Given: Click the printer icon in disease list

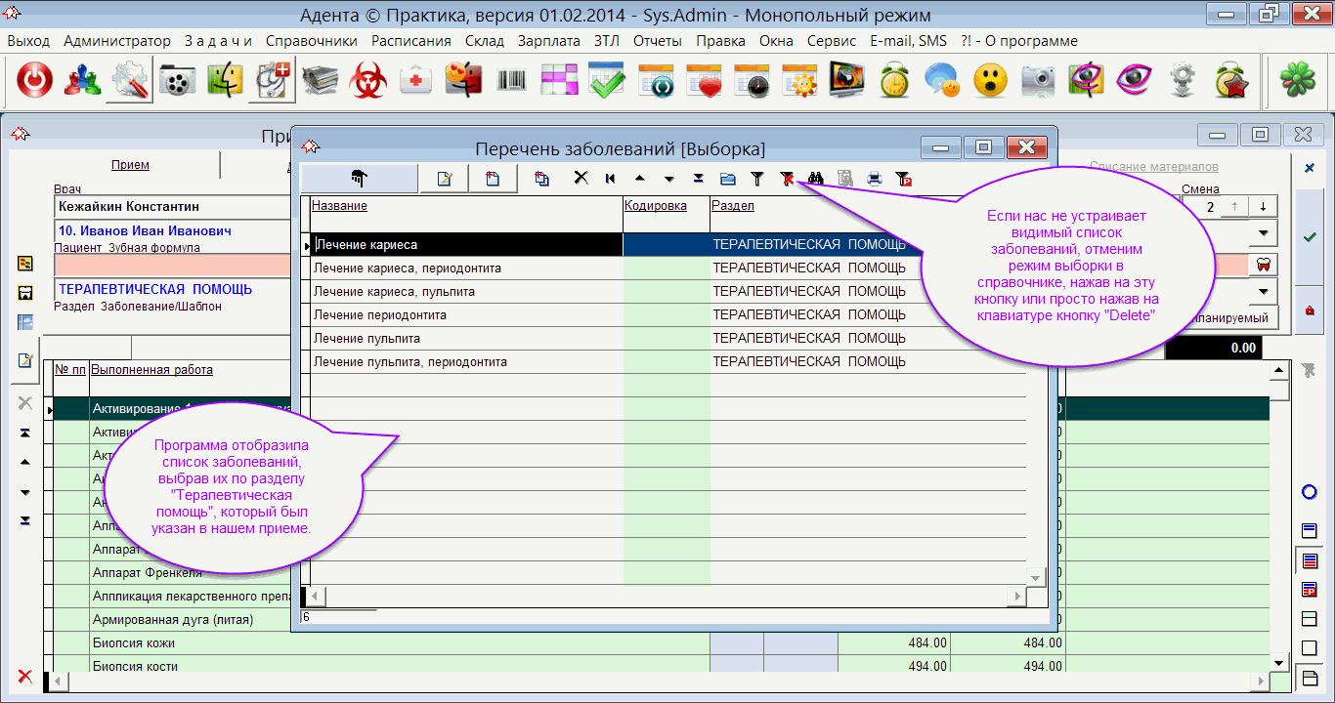Looking at the screenshot, I should pos(875,179).
